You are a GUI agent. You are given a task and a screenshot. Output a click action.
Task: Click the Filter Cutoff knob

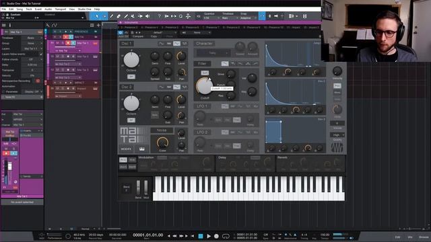[x=205, y=86]
